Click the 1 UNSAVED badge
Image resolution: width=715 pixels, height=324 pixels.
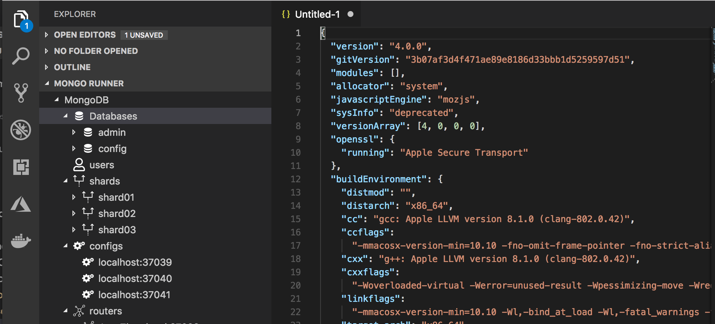click(144, 35)
